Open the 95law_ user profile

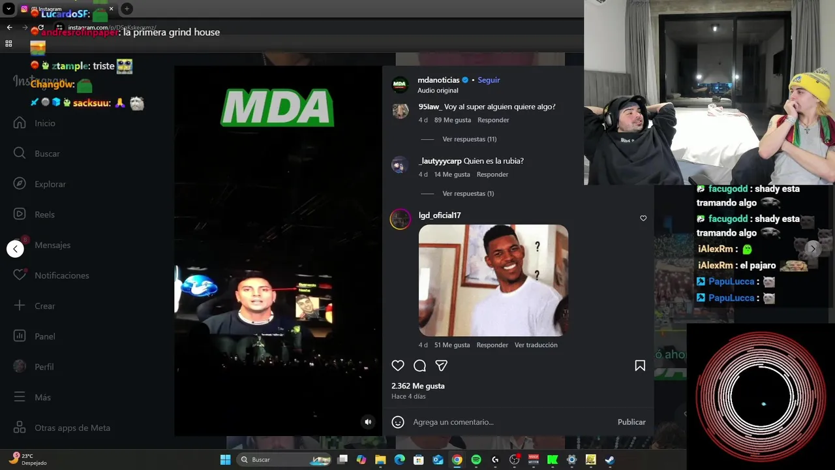click(430, 106)
